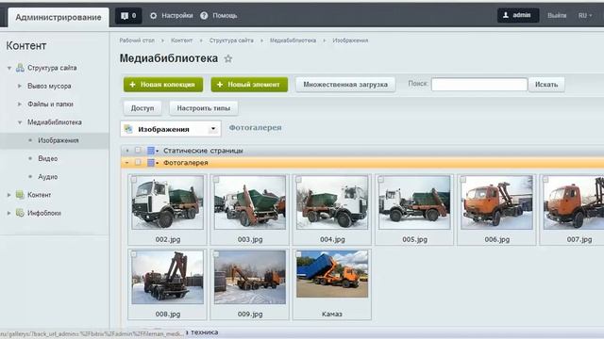Select Аудио in the sidebar tree
The height and width of the screenshot is (339, 604).
(48, 177)
